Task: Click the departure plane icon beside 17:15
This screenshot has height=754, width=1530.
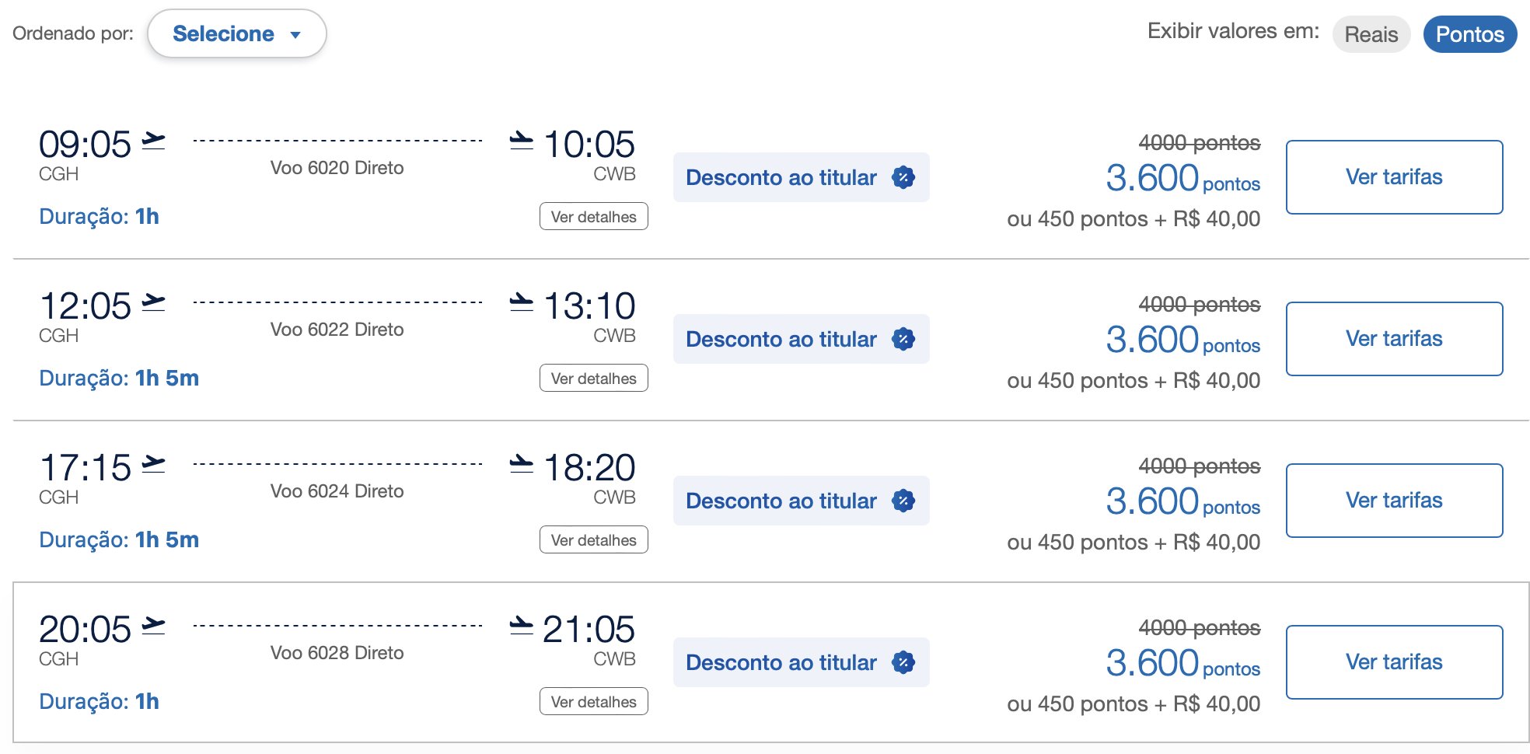Action: 153,464
